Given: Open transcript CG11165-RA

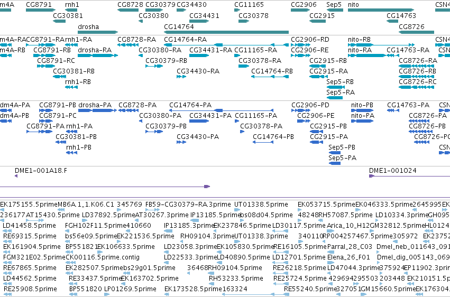Looking at the screenshot, I should (256, 50).
